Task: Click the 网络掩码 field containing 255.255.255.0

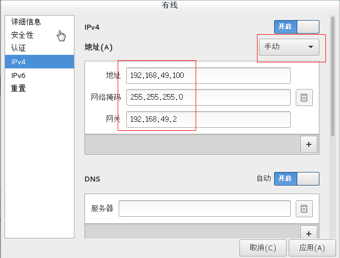Action: tap(208, 98)
